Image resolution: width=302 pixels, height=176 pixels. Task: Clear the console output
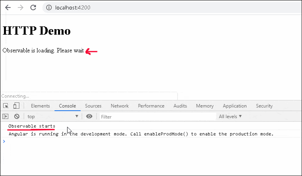click(17, 117)
